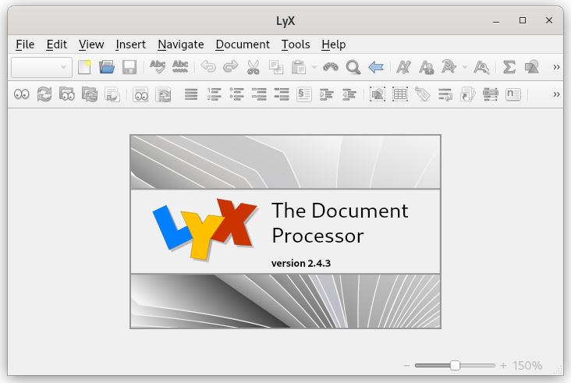The height and width of the screenshot is (383, 571).
Task: Expand hidden items of second toolbar
Action: point(556,94)
